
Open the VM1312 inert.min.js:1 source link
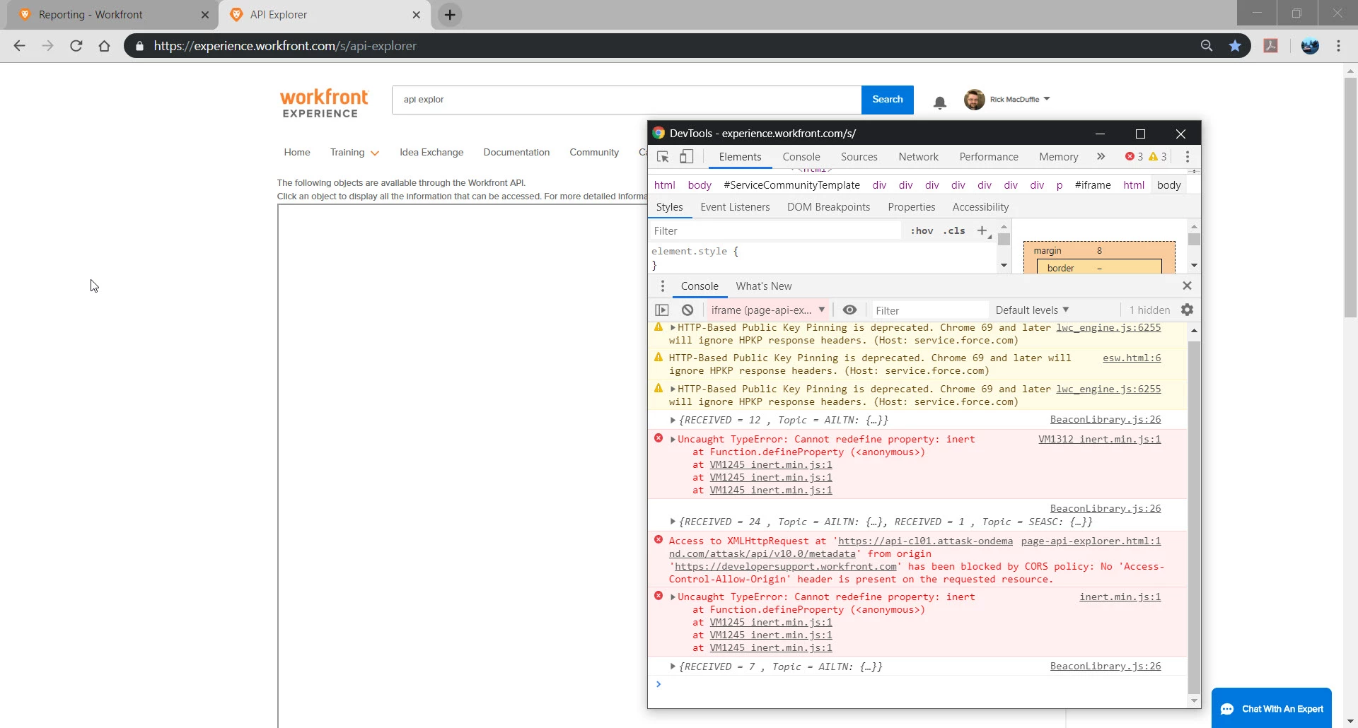(1099, 440)
